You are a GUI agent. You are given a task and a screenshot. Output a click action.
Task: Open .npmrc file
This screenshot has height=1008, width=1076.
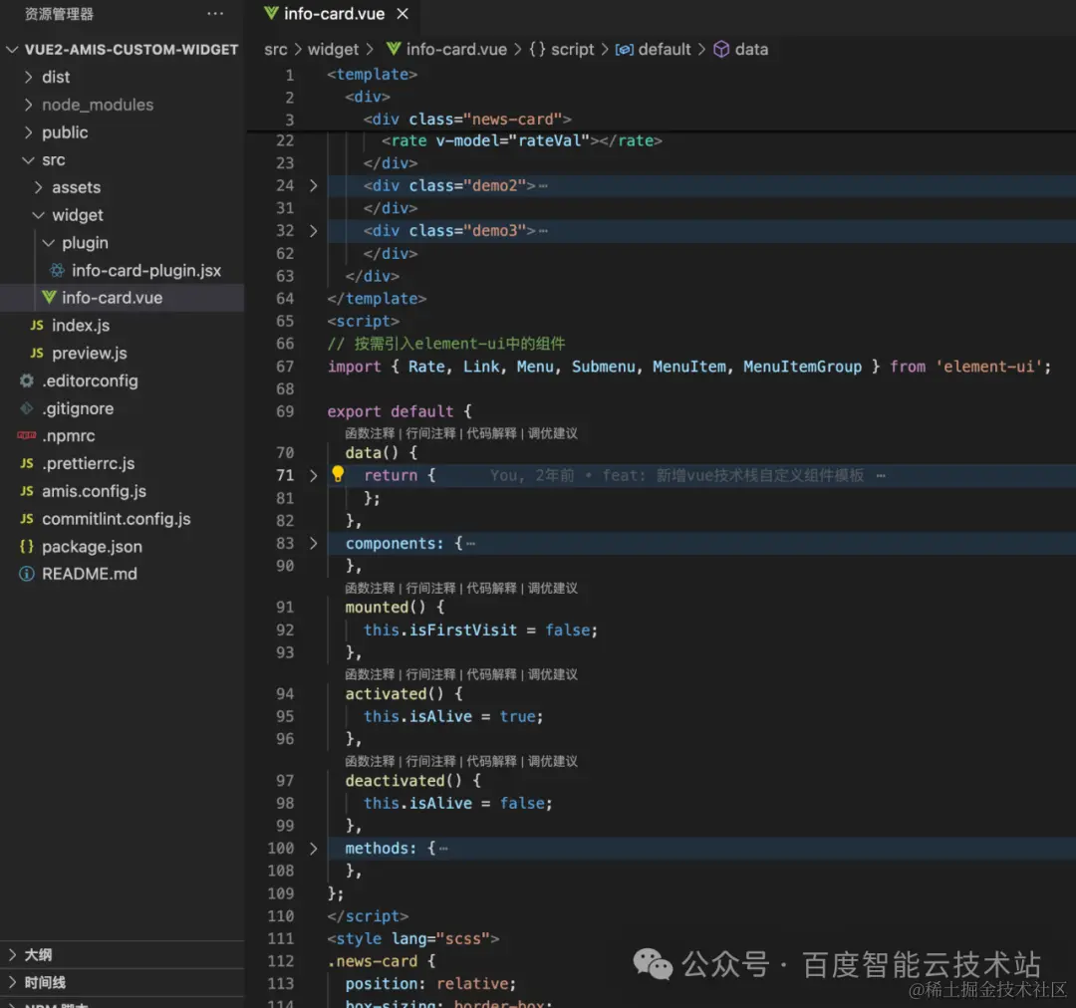click(x=69, y=435)
